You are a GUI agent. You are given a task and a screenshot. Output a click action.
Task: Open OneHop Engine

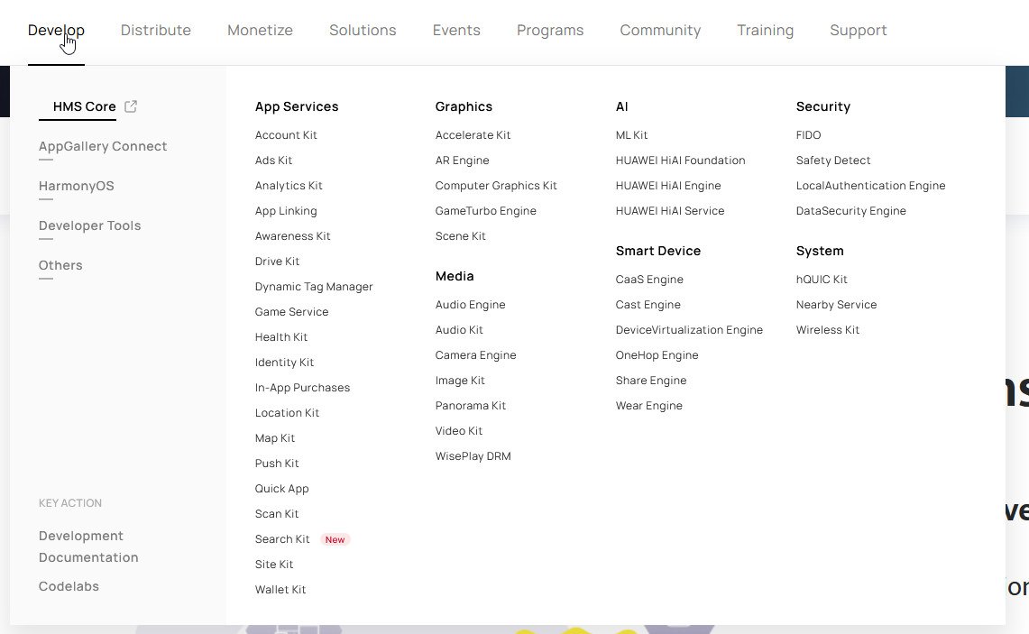coord(657,355)
